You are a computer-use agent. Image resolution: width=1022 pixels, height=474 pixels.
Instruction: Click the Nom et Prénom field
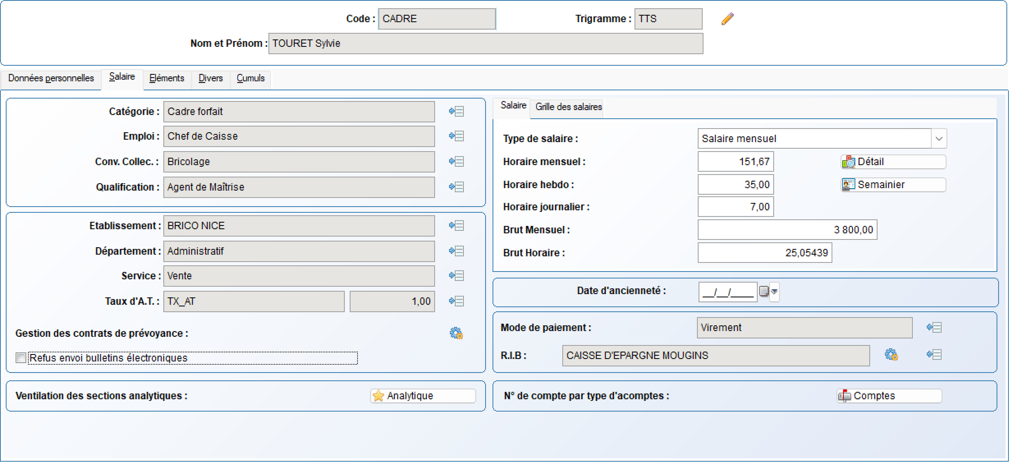[486, 44]
